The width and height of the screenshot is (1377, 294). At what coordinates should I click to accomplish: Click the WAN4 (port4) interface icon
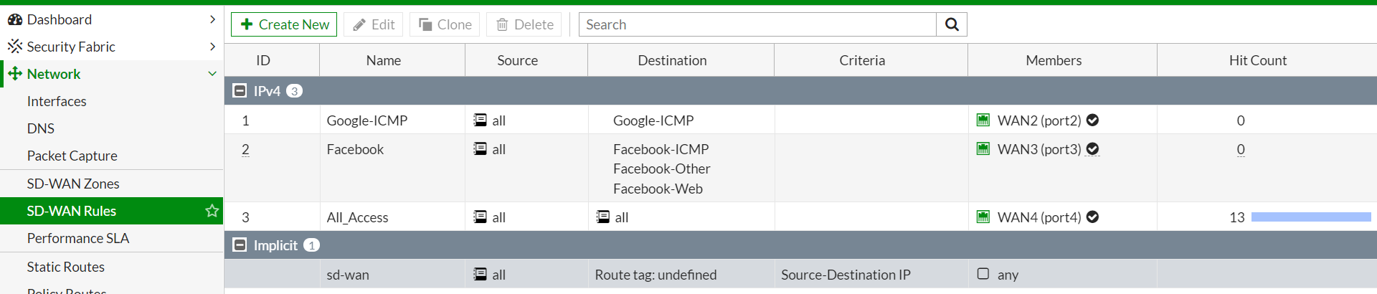[983, 217]
